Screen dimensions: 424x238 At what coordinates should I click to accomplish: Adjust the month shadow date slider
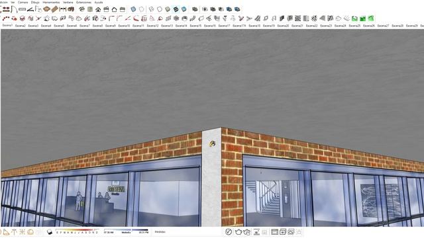click(77, 232)
